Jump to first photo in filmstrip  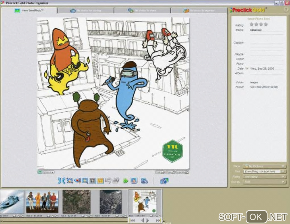tap(132, 221)
